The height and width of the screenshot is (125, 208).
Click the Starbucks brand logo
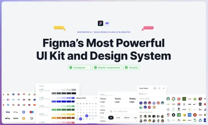[x=168, y=99]
